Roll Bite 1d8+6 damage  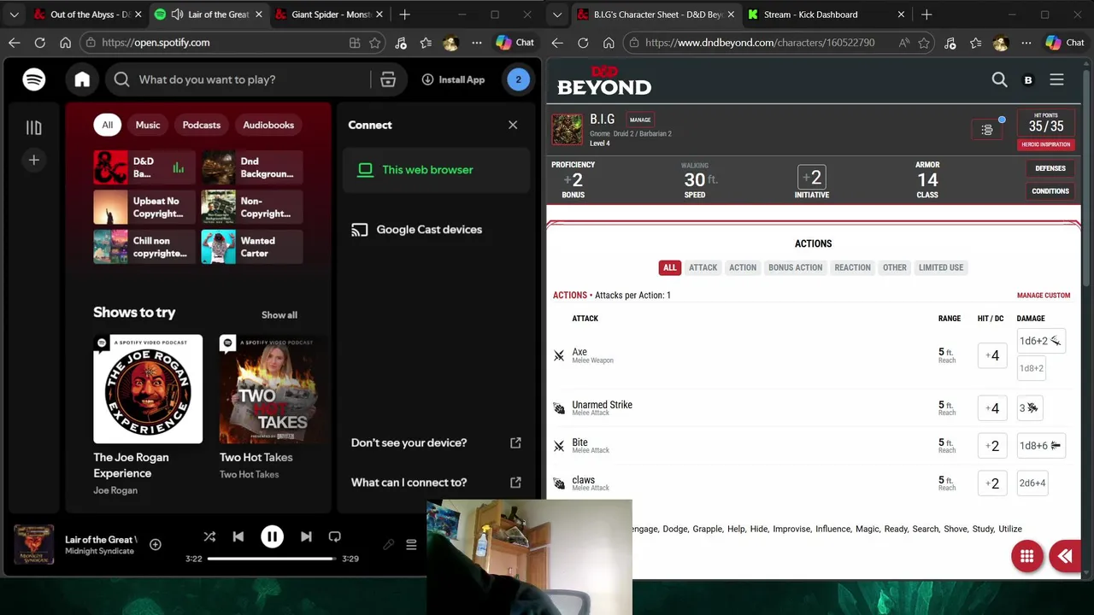1040,446
